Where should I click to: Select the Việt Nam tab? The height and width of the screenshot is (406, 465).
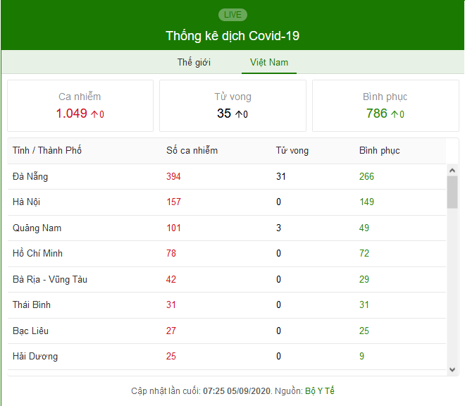click(269, 62)
